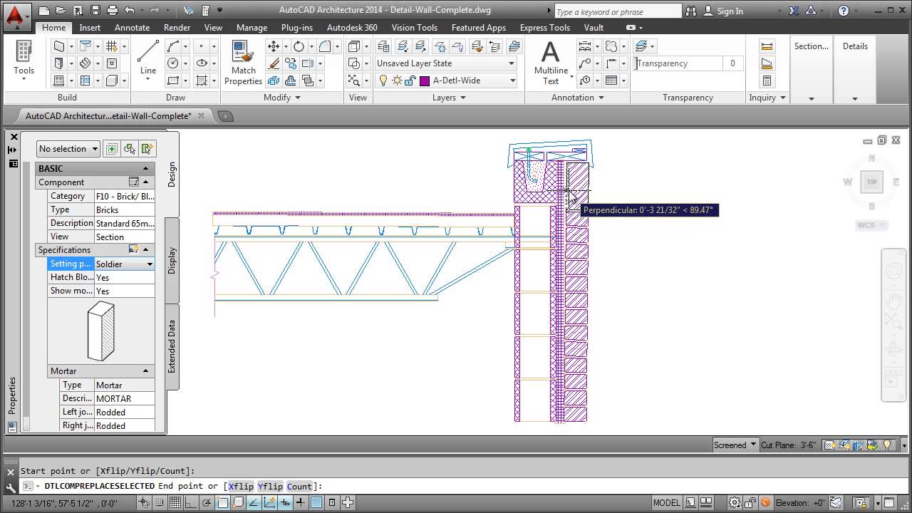
Task: Click the purple layer color swatch
Action: (424, 81)
